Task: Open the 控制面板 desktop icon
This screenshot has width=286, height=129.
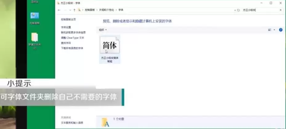Action: click(35, 18)
